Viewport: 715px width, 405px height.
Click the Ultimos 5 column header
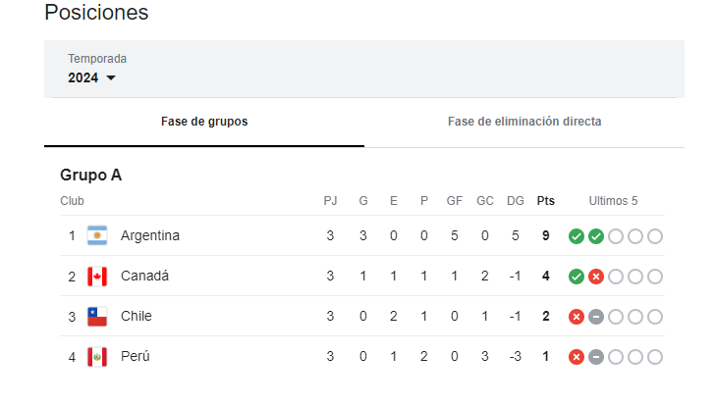[613, 201]
